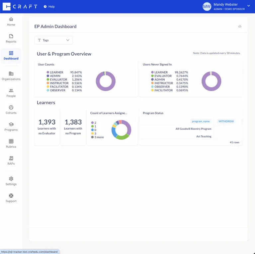Click LEARNER purple swatch in User Counts legend

pyautogui.click(x=48, y=72)
